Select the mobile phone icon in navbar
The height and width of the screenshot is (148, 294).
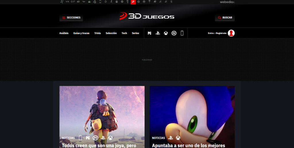(x=182, y=33)
